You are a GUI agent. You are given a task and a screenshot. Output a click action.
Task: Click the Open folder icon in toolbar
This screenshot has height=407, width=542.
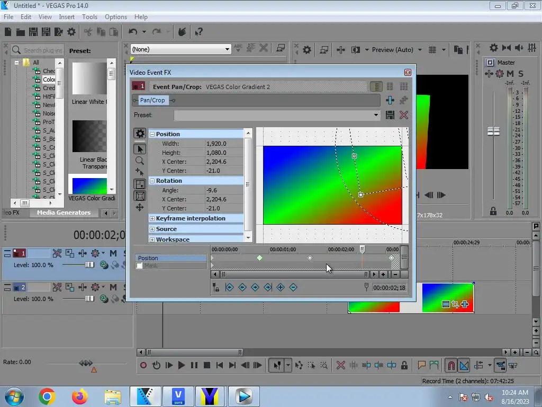tap(21, 32)
